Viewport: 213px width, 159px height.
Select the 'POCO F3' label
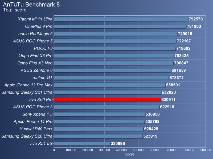43,48
